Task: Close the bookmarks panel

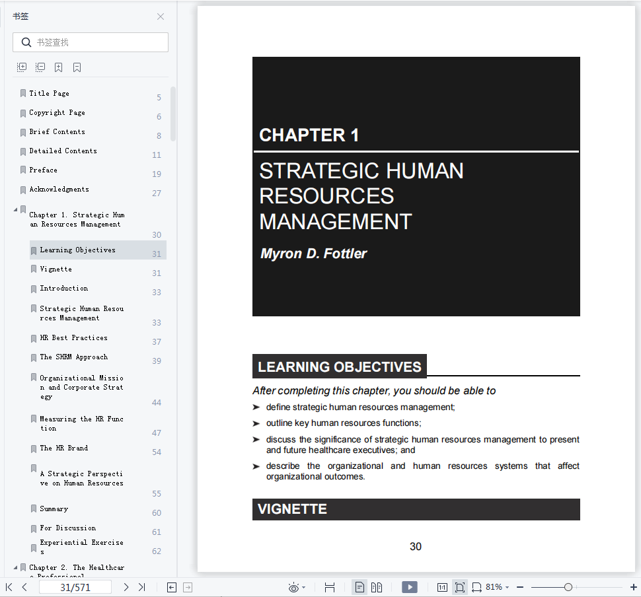Action: pos(161,17)
